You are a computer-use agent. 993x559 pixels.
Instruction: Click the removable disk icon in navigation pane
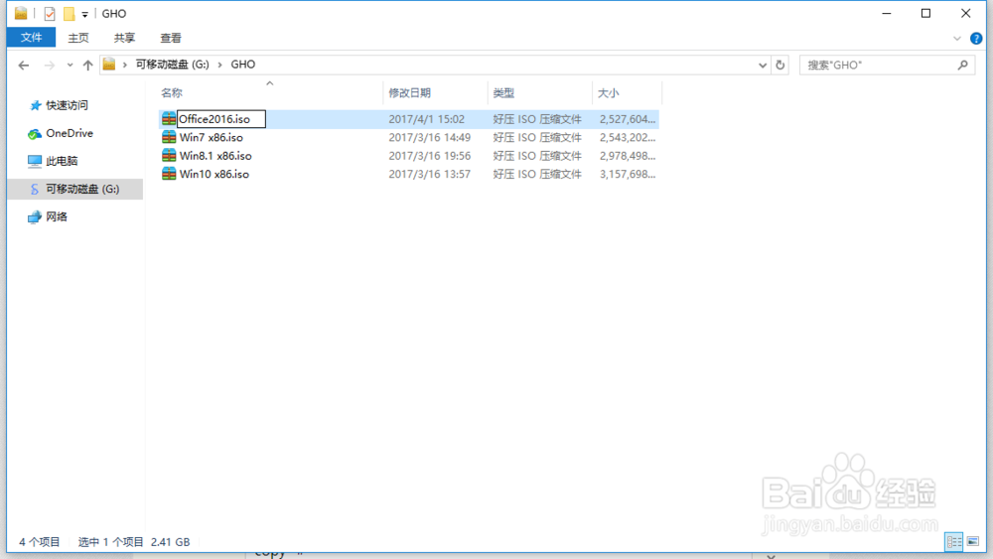pos(34,189)
